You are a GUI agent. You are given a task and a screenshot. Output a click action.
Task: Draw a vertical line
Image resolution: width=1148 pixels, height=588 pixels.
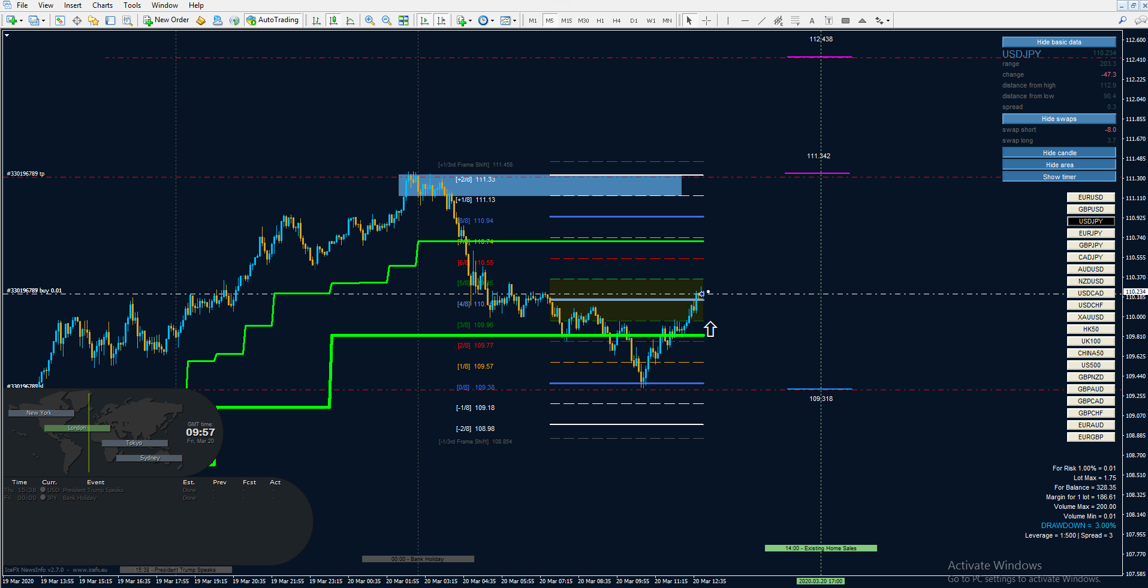click(728, 20)
